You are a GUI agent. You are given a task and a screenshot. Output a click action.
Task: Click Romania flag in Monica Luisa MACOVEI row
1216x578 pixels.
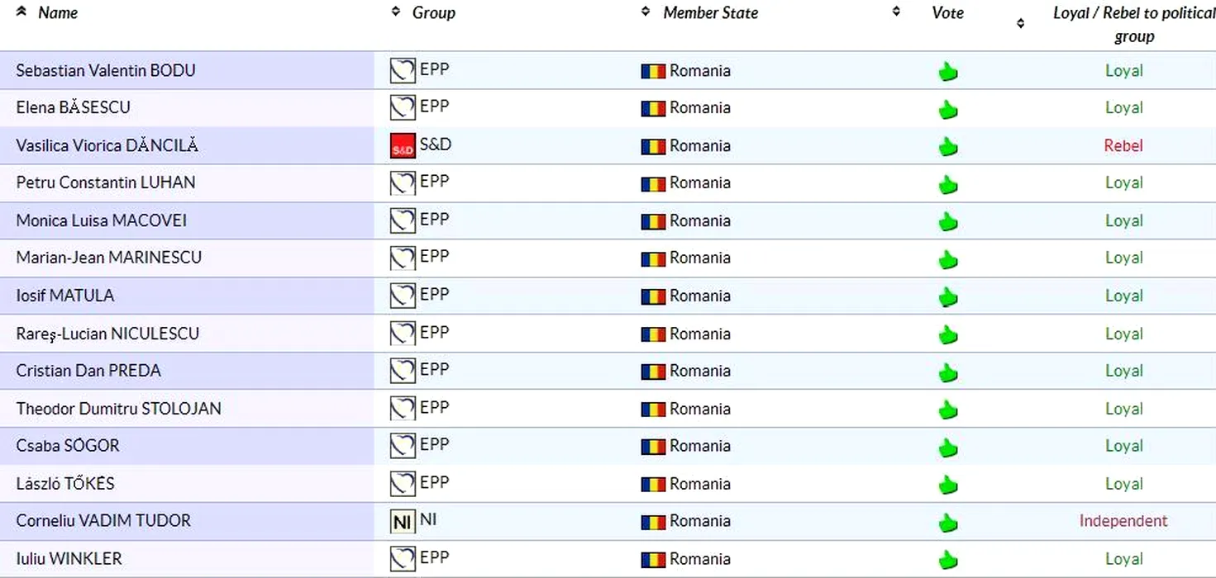pyautogui.click(x=653, y=221)
